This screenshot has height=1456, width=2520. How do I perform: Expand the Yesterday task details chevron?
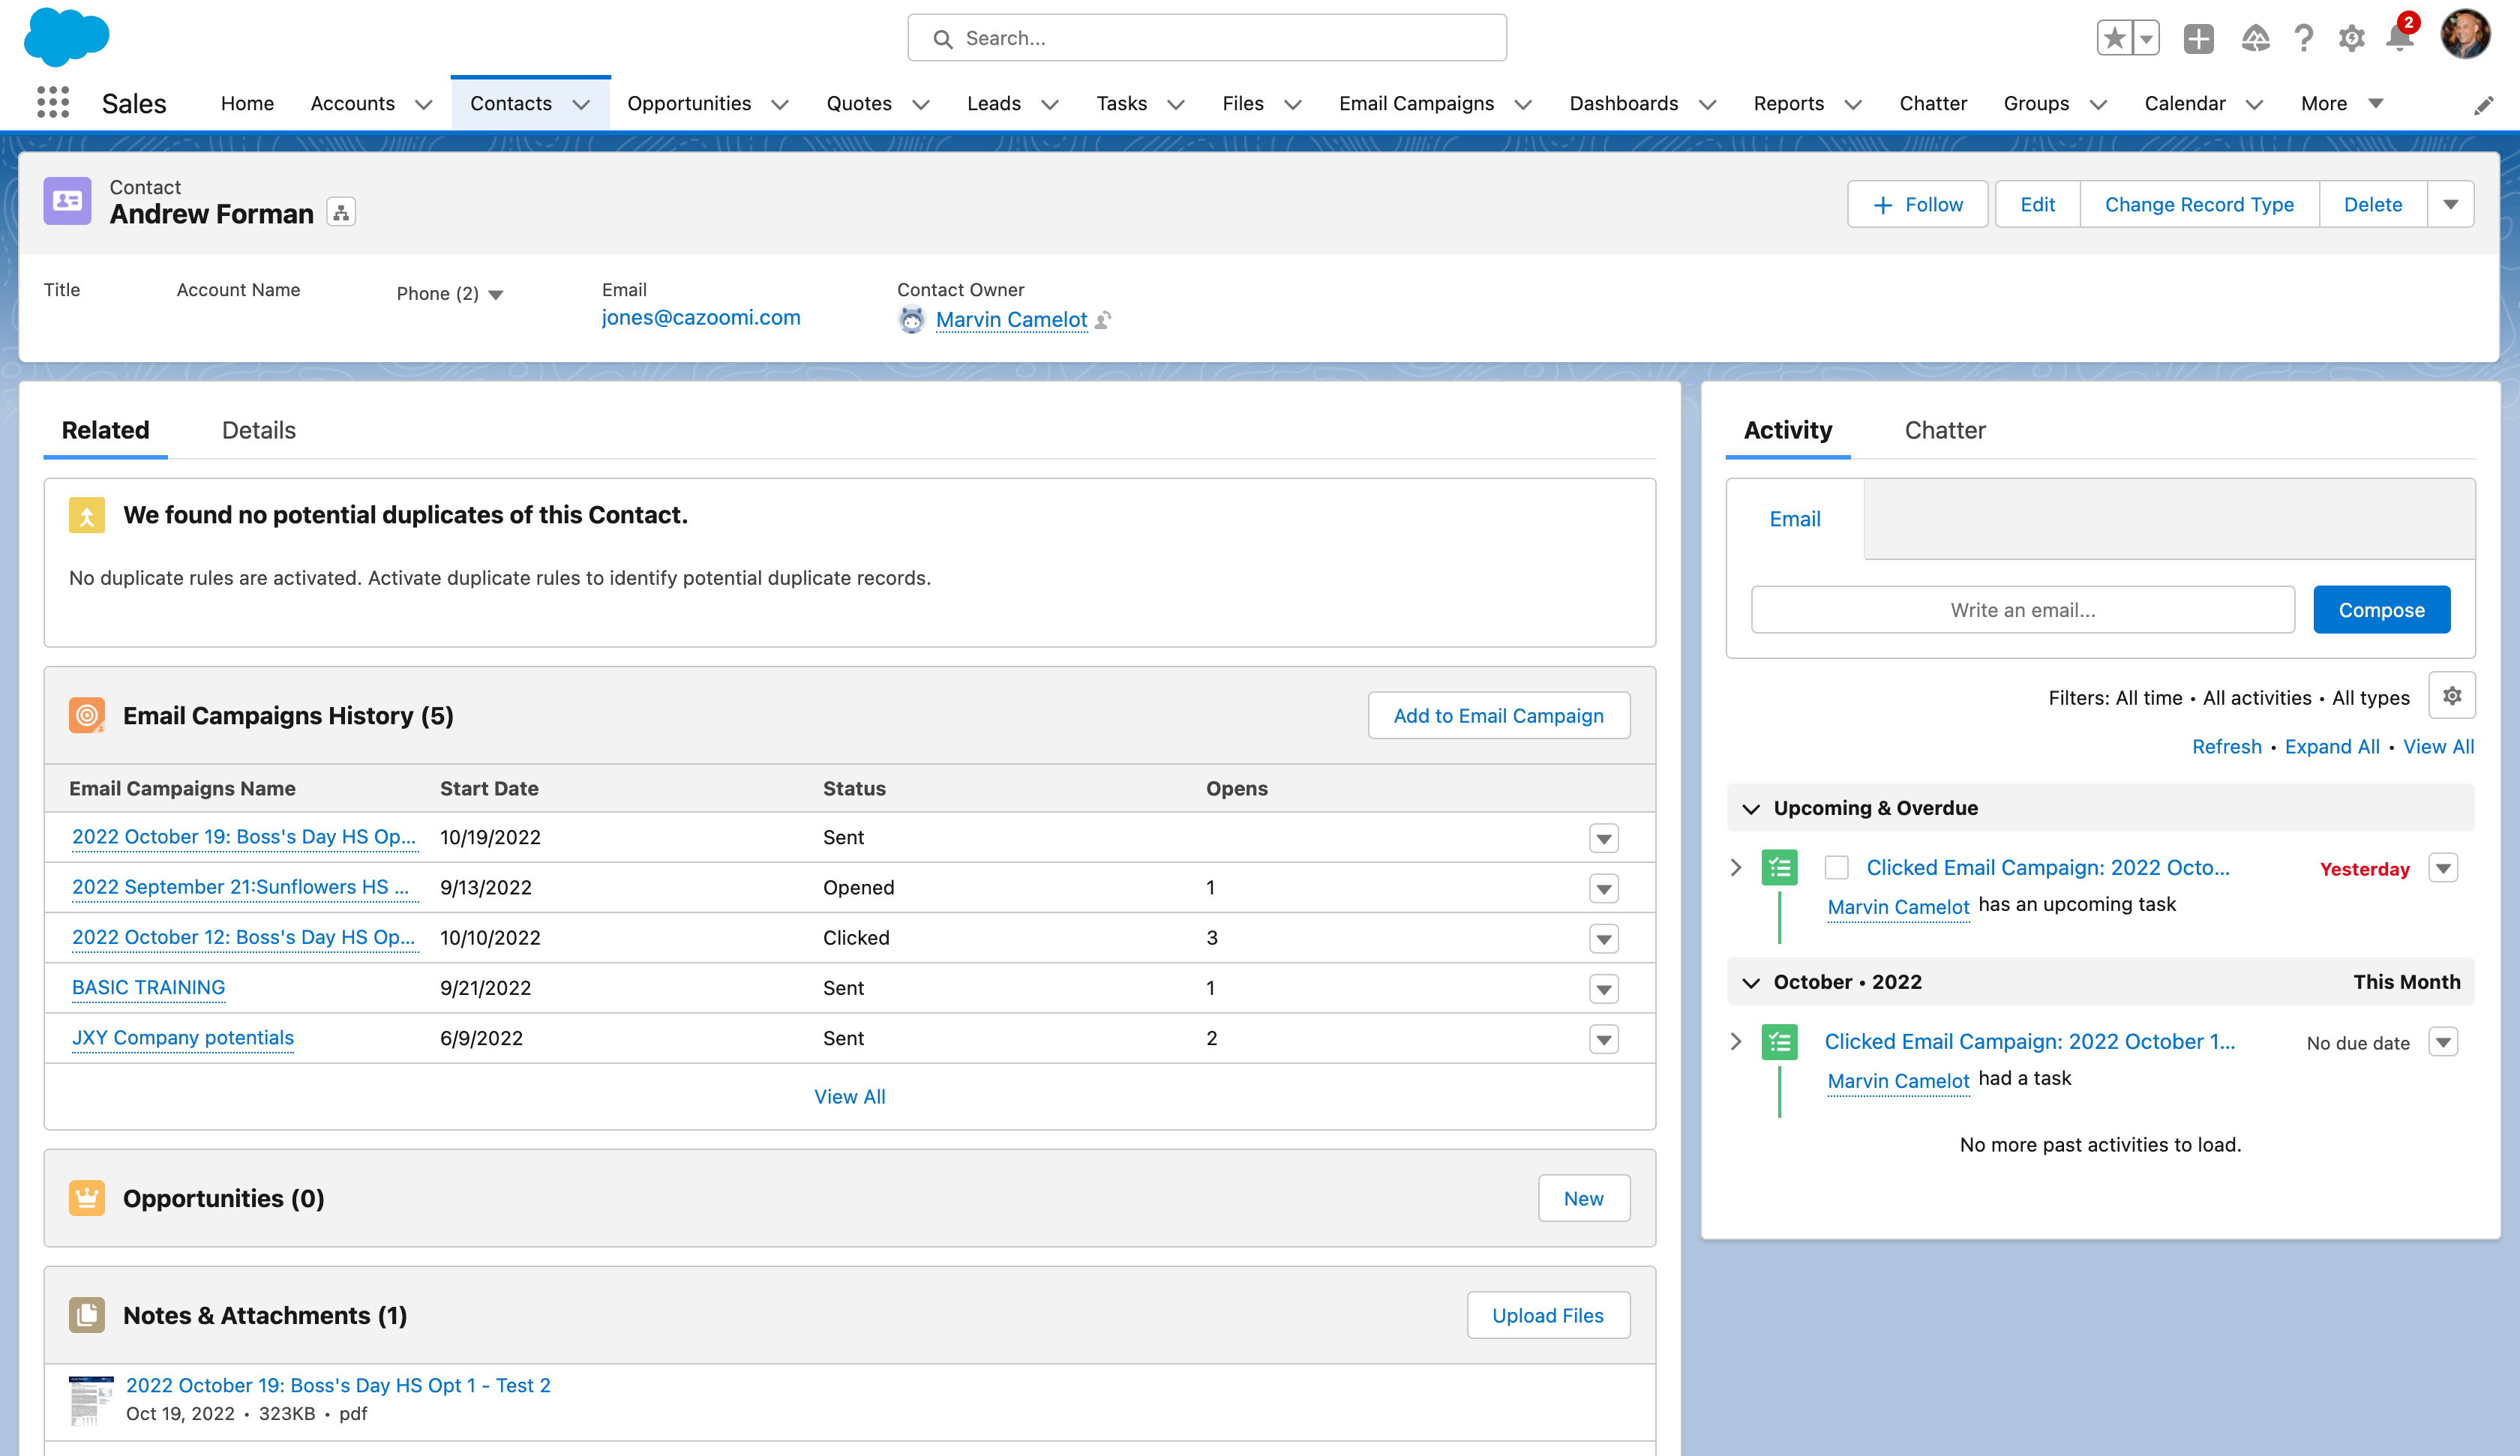tap(1736, 867)
